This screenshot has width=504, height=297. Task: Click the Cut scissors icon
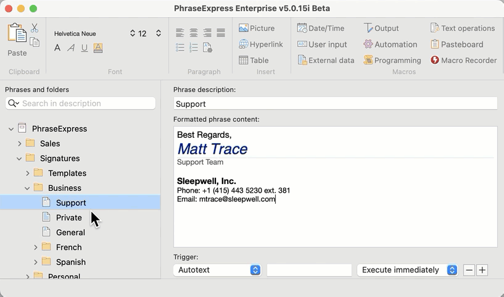point(35,28)
